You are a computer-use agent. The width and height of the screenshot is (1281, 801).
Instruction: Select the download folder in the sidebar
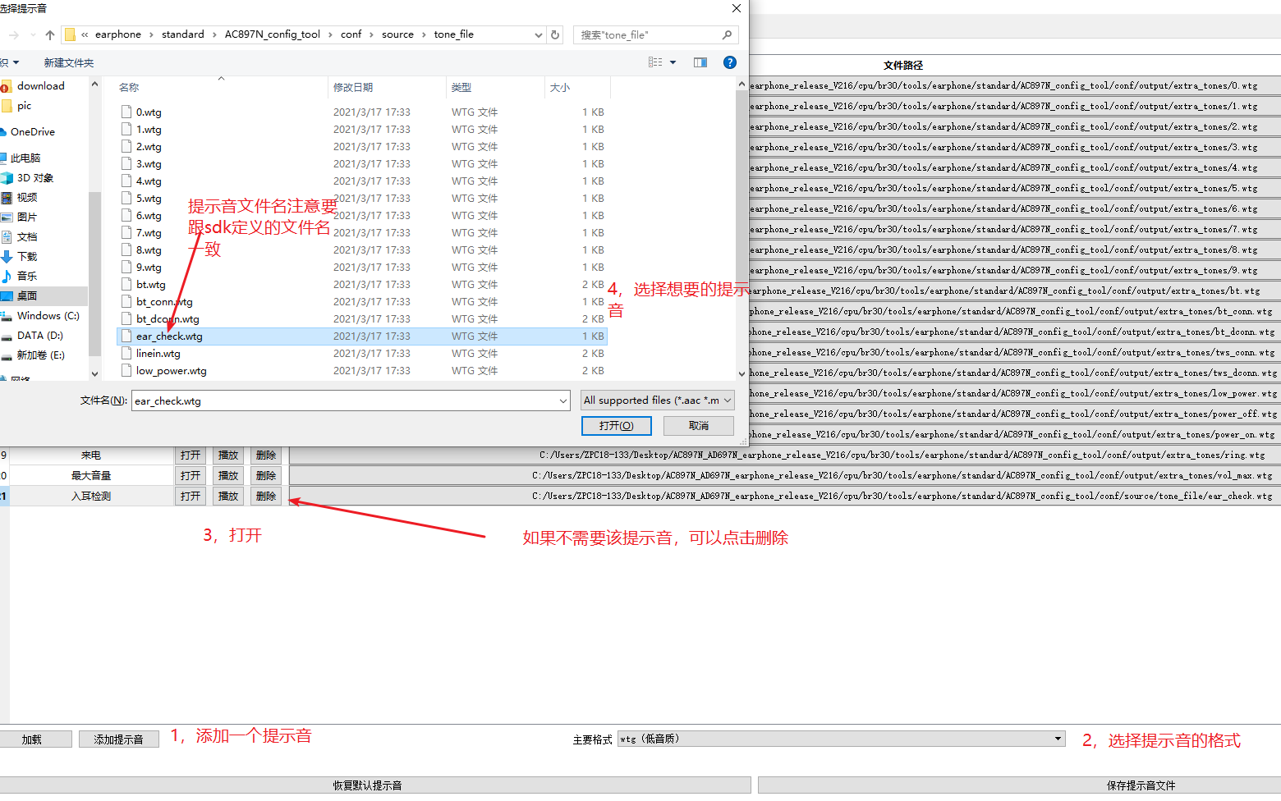tap(39, 85)
